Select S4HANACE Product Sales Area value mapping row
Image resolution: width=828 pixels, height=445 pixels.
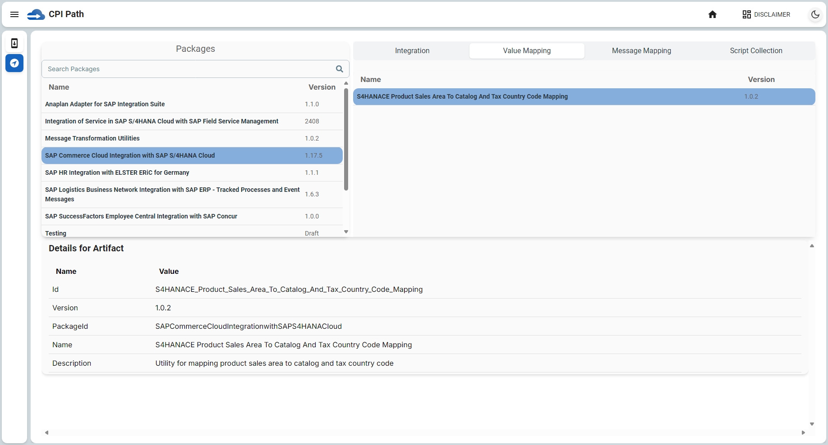tap(584, 96)
